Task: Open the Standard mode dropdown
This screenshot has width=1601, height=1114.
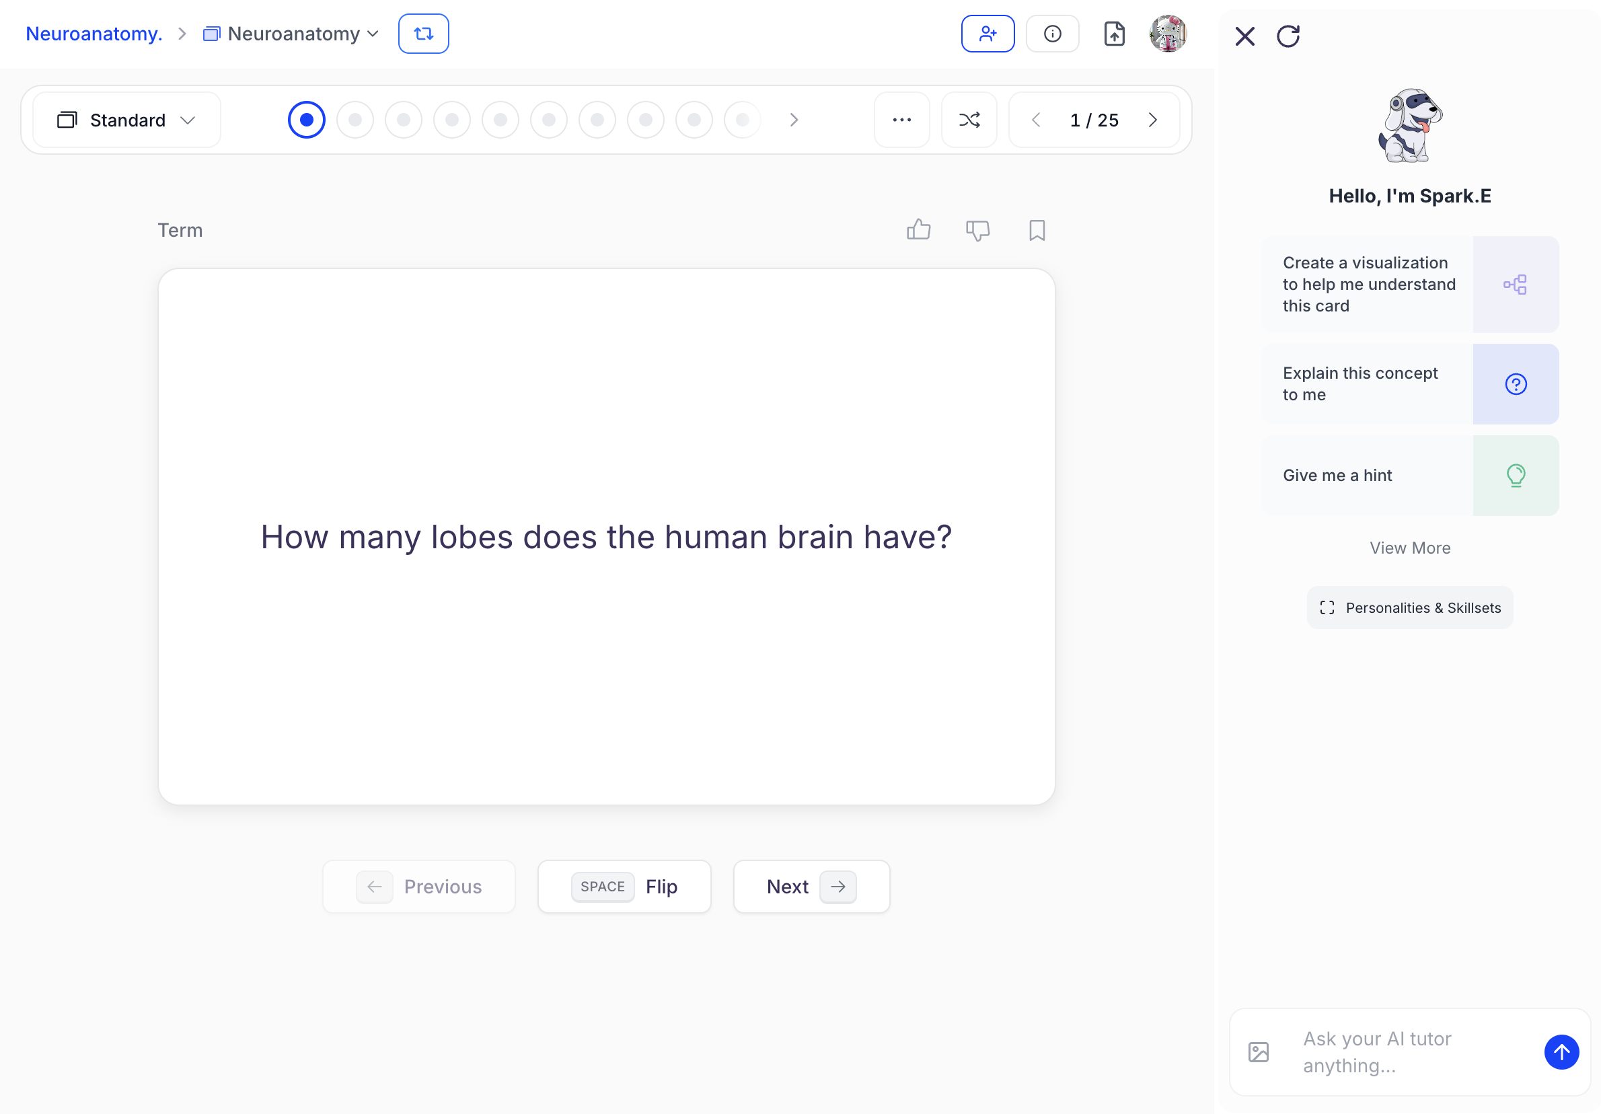Action: click(127, 120)
